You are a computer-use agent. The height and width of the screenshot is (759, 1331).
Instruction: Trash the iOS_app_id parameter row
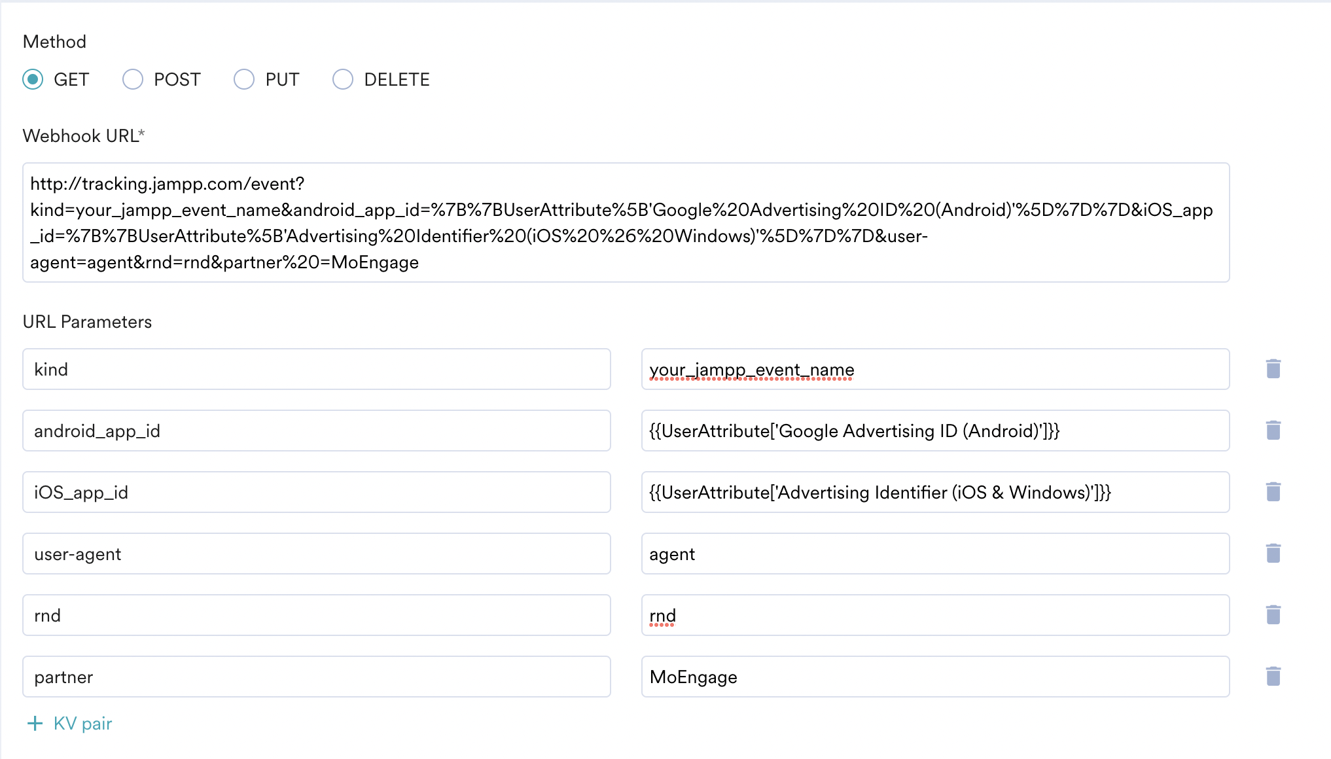point(1273,492)
